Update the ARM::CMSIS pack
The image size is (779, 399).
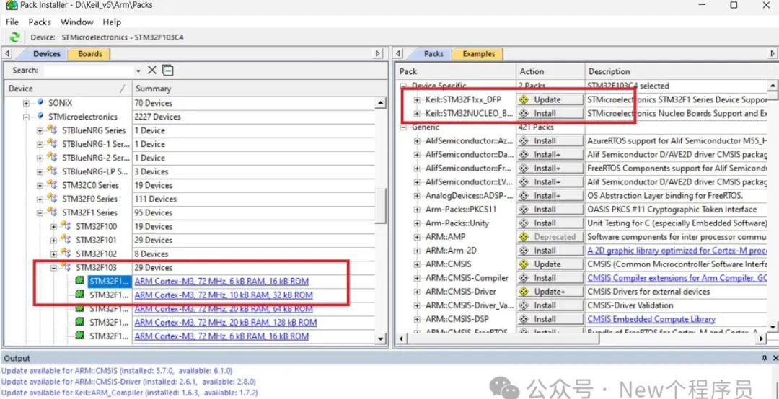550,264
